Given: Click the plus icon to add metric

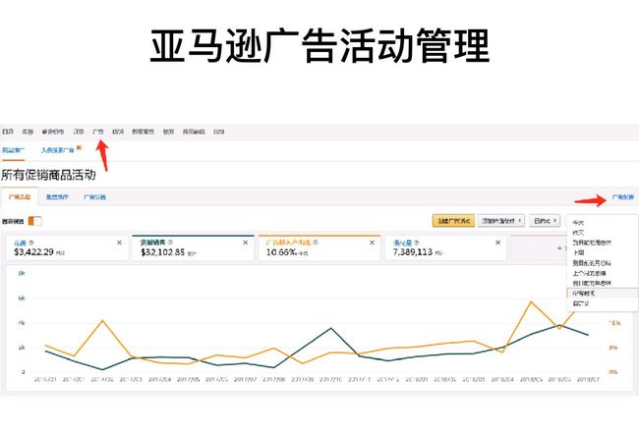Looking at the screenshot, I should pos(559,247).
